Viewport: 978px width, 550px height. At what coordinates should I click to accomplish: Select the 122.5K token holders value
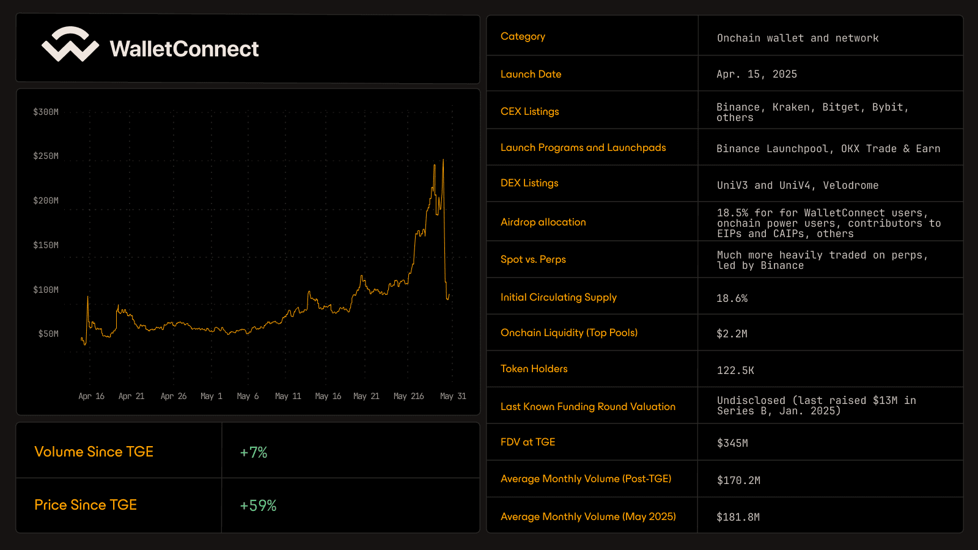point(735,370)
